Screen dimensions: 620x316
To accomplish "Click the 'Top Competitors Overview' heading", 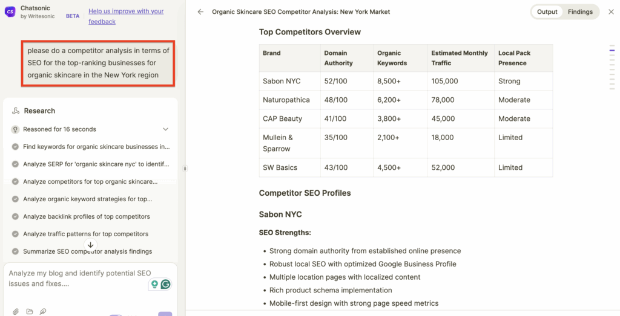I will (x=309, y=32).
